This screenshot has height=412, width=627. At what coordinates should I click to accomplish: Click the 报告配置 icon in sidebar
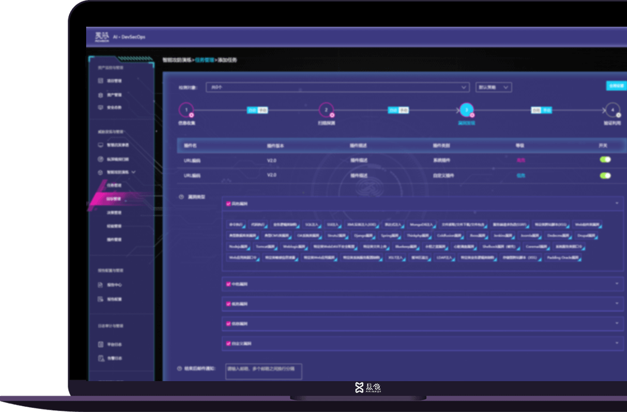point(100,299)
